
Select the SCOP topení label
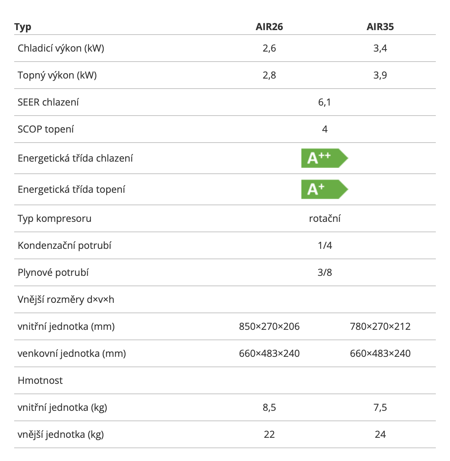point(46,129)
